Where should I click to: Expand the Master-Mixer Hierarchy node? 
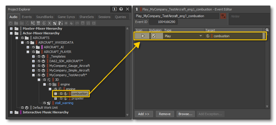(x=11, y=28)
